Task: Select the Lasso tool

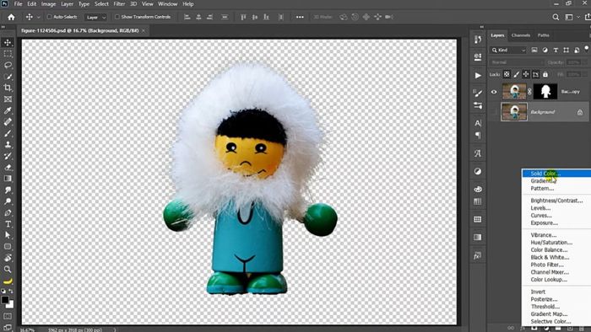Action: pyautogui.click(x=8, y=65)
